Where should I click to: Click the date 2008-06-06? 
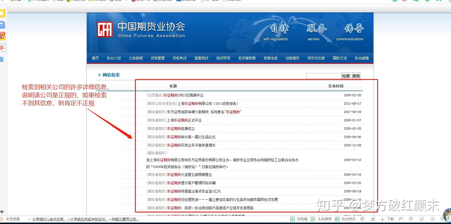(x=352, y=137)
